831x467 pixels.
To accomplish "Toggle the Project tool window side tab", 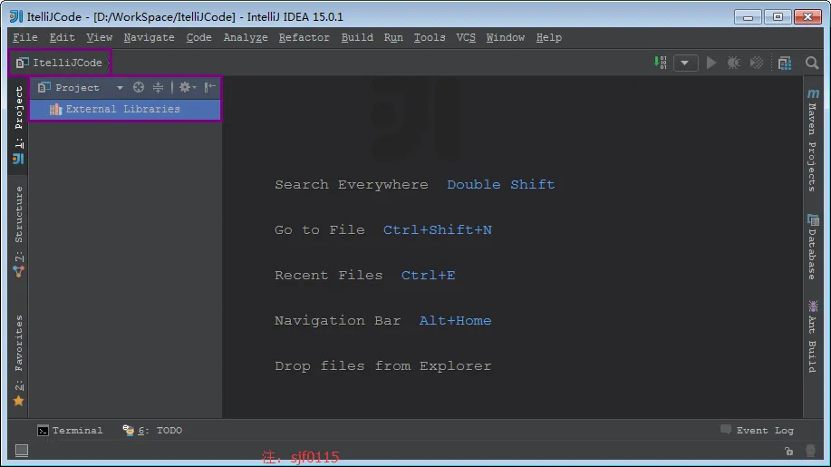I will click(x=18, y=124).
